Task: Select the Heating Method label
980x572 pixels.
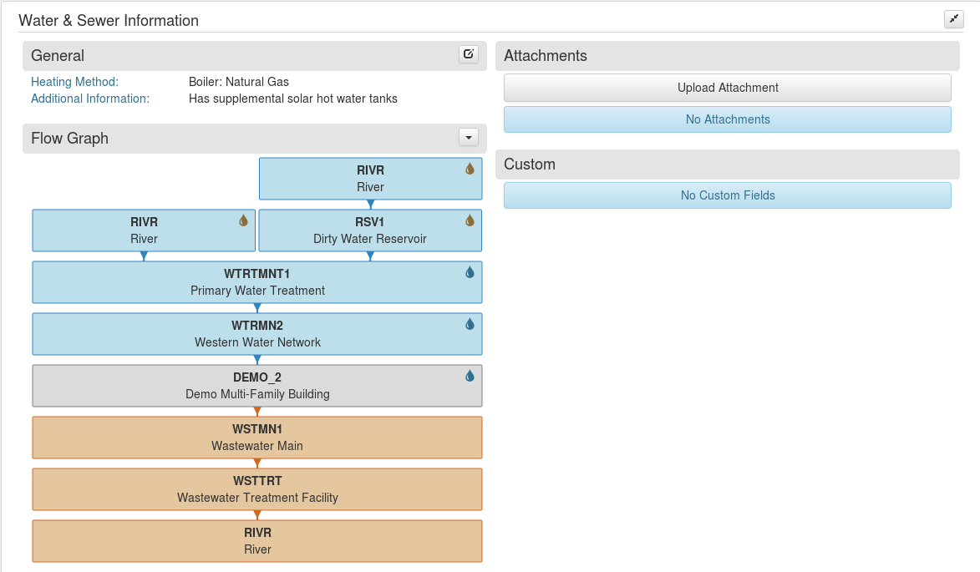Action: click(x=75, y=82)
